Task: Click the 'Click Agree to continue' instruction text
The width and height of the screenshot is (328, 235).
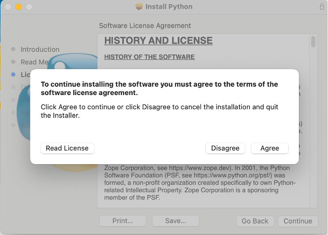Action: click(160, 111)
